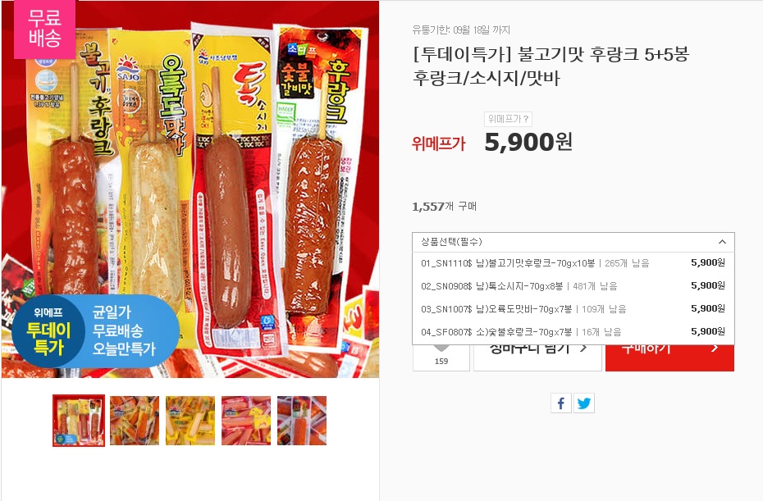Image resolution: width=763 pixels, height=501 pixels.
Task: Open the fourth thumbnail image
Action: (246, 421)
